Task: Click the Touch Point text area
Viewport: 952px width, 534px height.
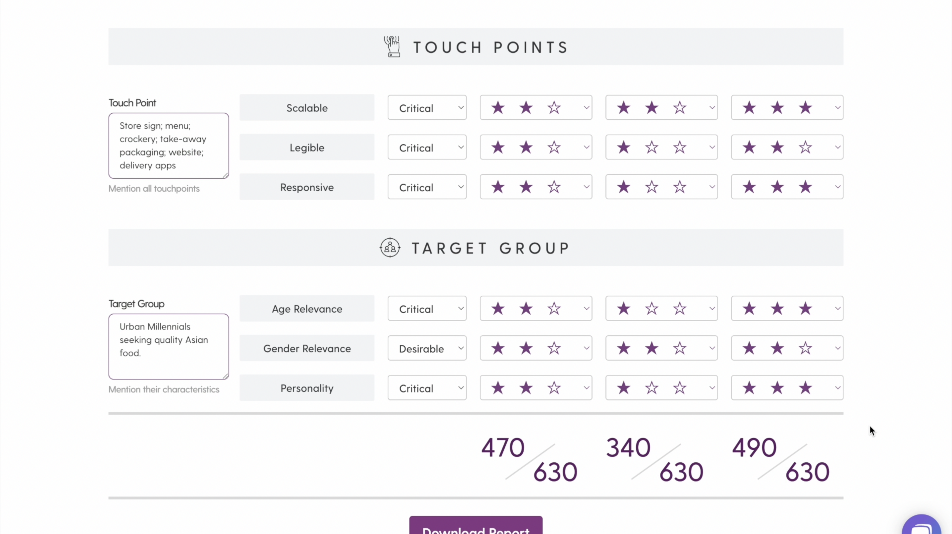Action: tap(169, 146)
